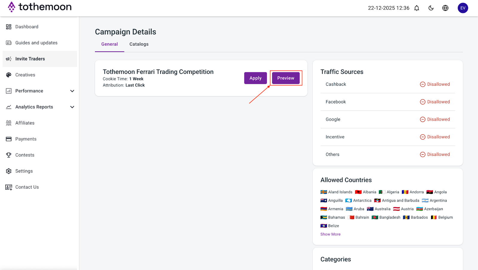The width and height of the screenshot is (478, 270).
Task: Click the Dashboard grid icon
Action: (9, 27)
